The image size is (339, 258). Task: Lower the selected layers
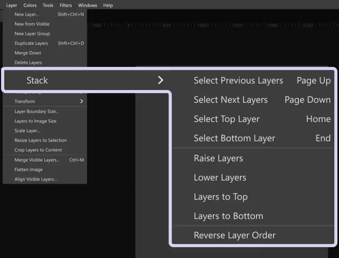220,178
